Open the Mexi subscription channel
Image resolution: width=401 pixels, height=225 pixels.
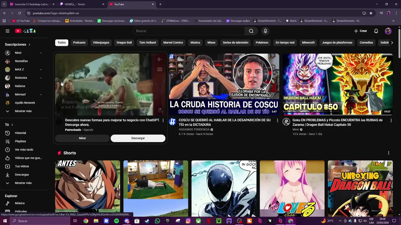(23, 53)
